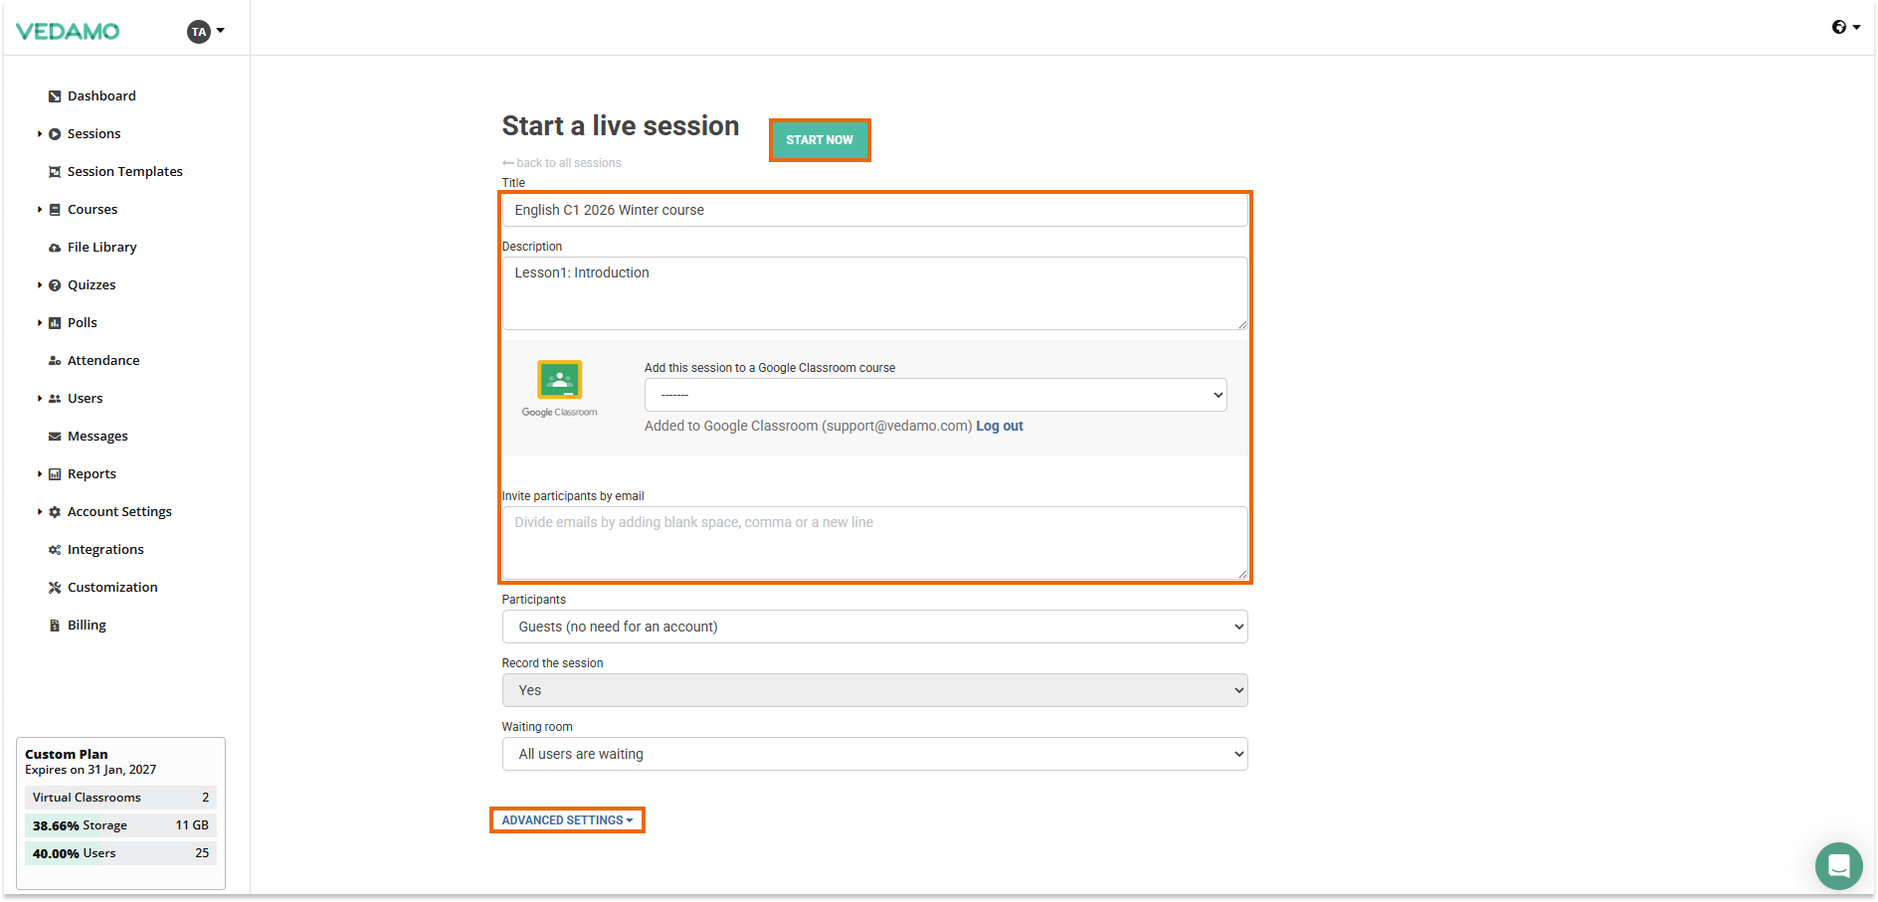Click the Session Templates icon
The height and width of the screenshot is (902, 1878).
point(55,172)
